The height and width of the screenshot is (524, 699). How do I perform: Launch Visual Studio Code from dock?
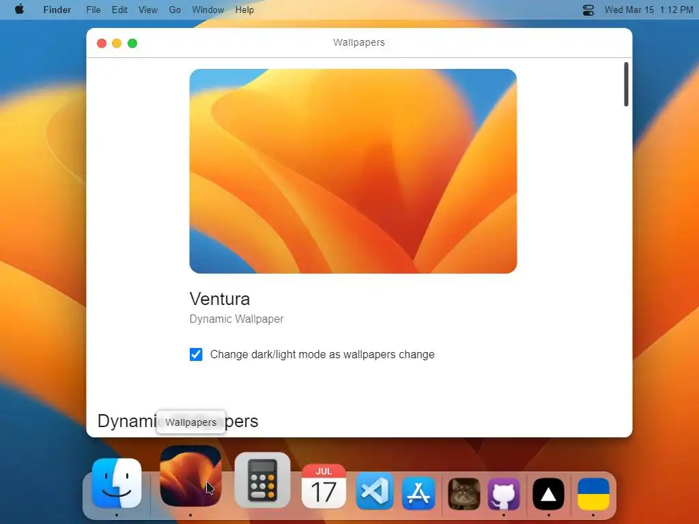[375, 491]
